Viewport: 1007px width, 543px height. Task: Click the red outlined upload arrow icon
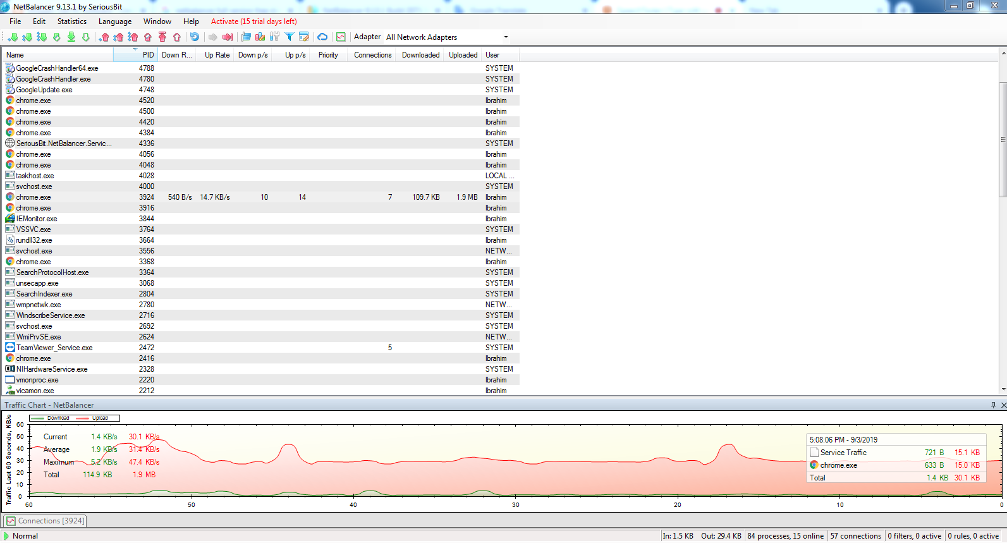pos(177,37)
